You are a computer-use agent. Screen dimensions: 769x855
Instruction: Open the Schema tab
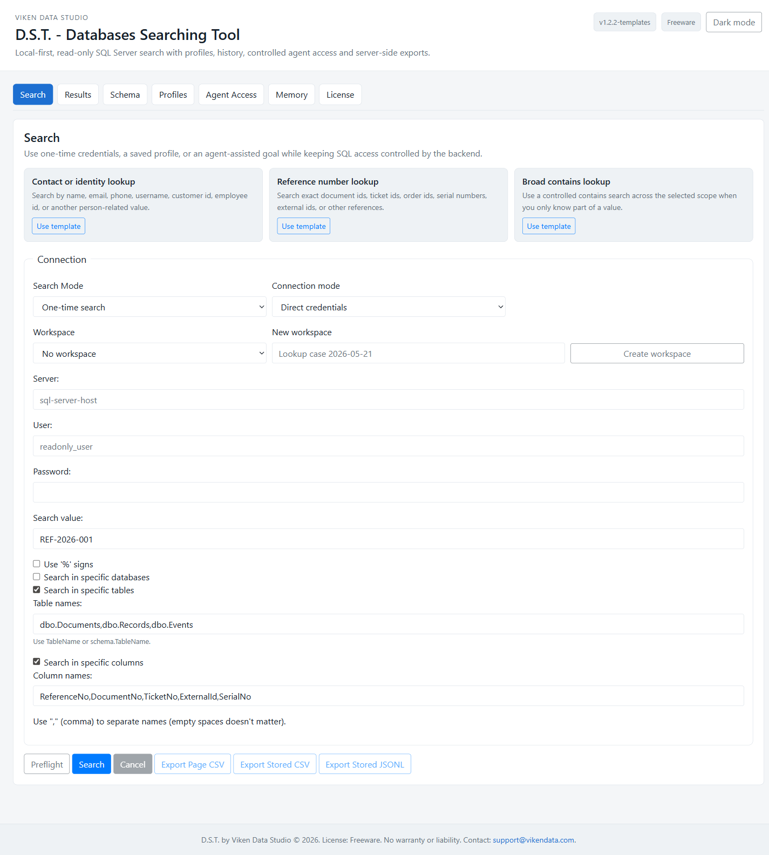125,94
